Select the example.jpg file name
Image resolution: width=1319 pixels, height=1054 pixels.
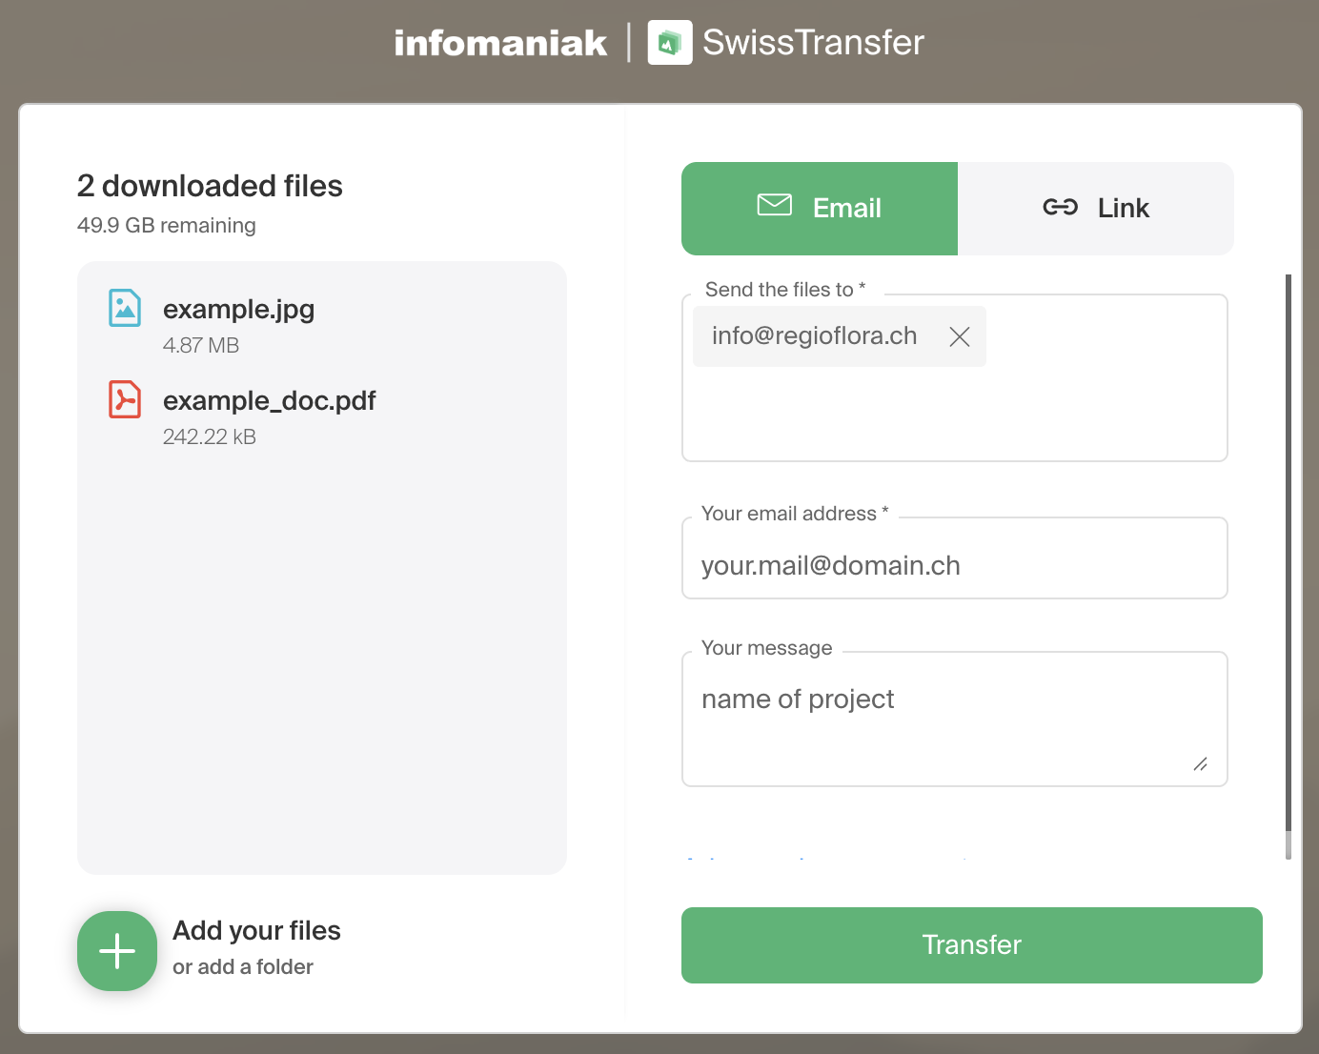tap(238, 310)
